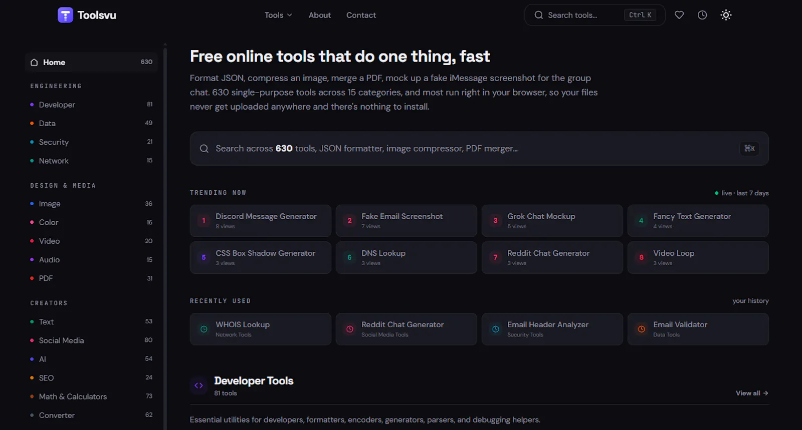Focus the main 630 tools search field
This screenshot has height=430, width=802.
479,149
